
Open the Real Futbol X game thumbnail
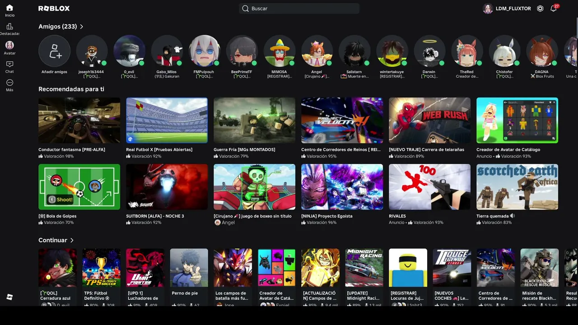point(167,121)
